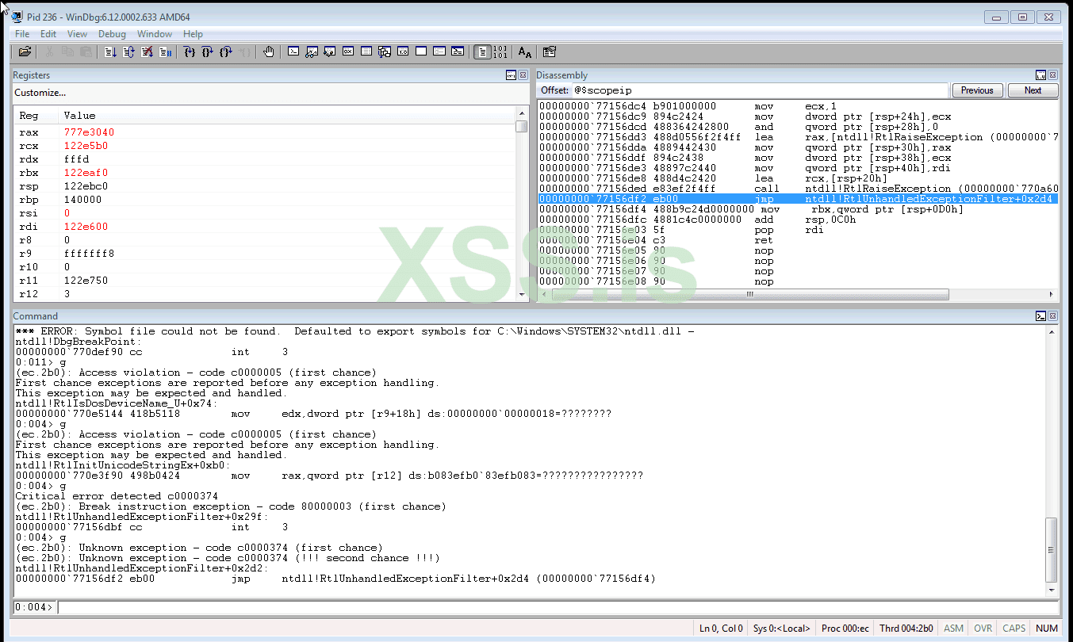Click the 'Thrd 004:2b0' status bar entry
This screenshot has width=1073, height=642.
coord(906,629)
